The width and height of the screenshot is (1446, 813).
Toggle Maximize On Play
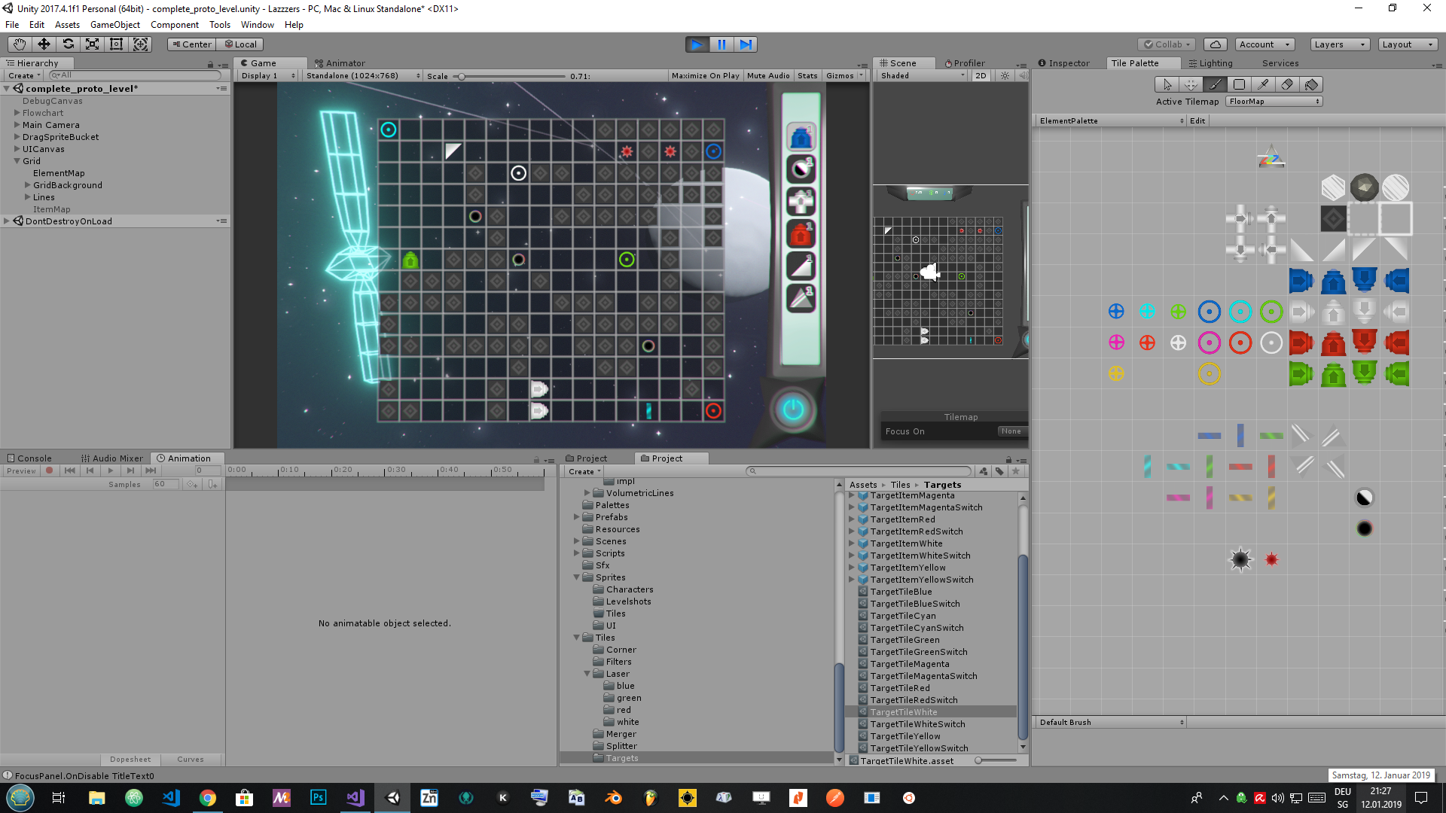click(705, 76)
